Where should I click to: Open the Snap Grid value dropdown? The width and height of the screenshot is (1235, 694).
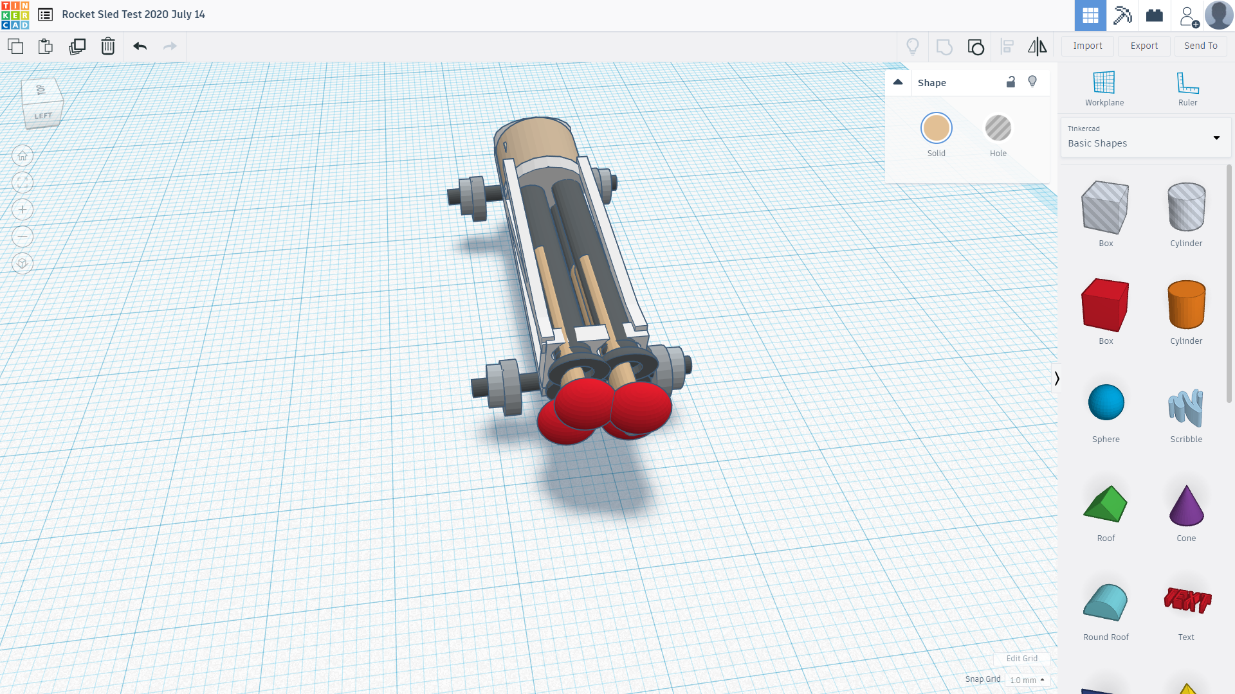1027,680
